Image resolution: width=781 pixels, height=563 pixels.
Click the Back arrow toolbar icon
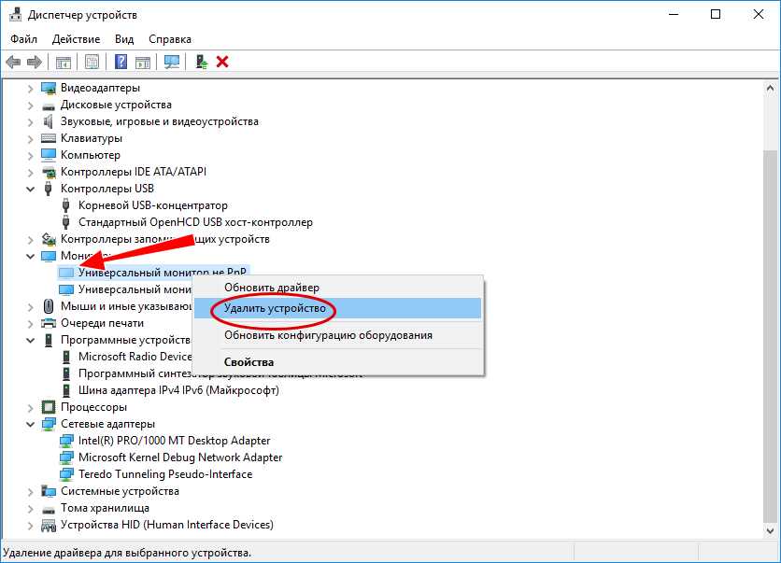tap(13, 63)
